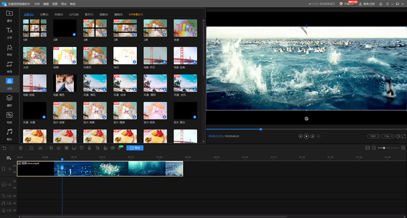Open the 文件 file menu
This screenshot has height=218, width=407.
coord(37,4)
